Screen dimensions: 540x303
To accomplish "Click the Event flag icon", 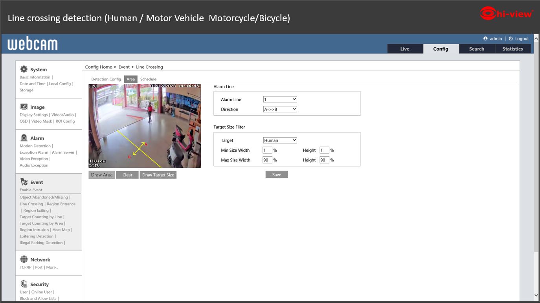I will point(24,182).
